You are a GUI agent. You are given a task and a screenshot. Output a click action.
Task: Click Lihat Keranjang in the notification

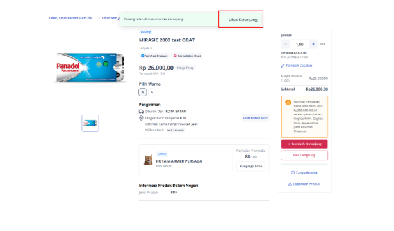[243, 20]
